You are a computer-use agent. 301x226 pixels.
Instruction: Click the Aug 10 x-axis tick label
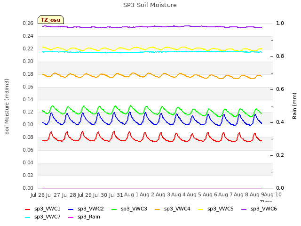(273, 195)
